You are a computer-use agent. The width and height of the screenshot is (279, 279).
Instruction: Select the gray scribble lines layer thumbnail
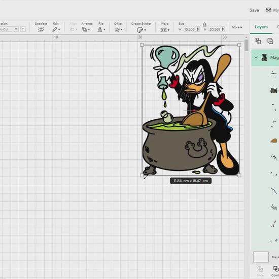[274, 207]
